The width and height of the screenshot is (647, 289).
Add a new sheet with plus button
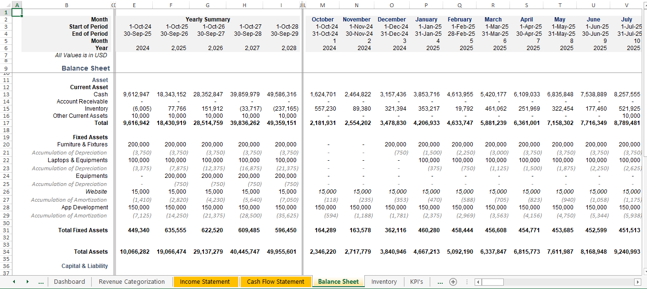(x=453, y=282)
